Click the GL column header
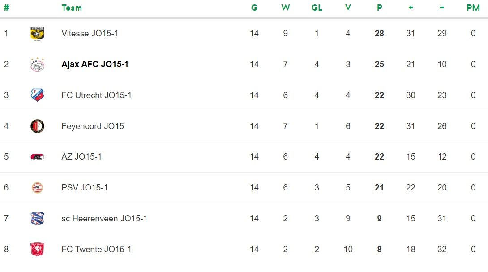This screenshot has height=272, width=488. click(317, 8)
